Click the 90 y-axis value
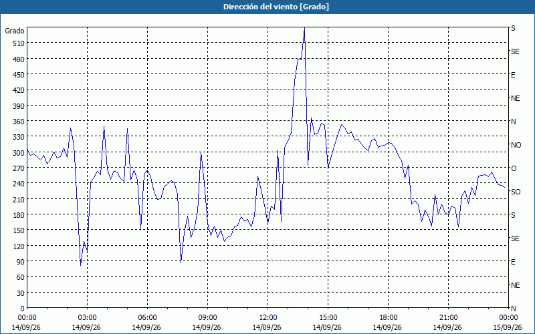 click(21, 262)
